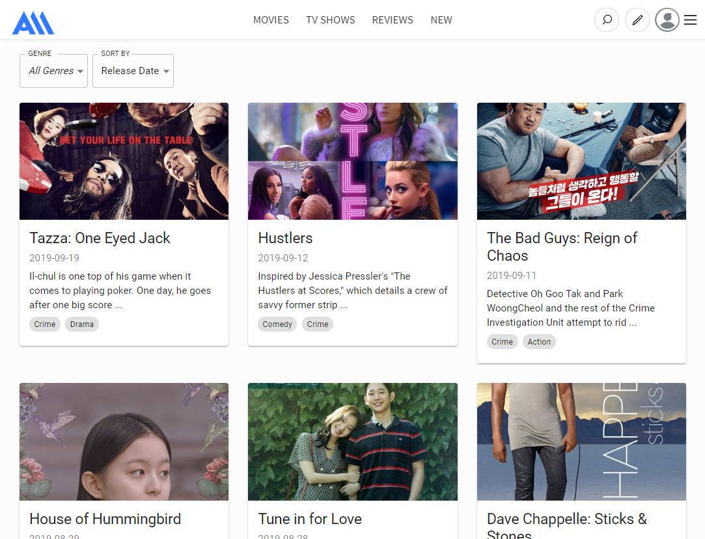
Task: Open House of Hummingbird poster image
Action: pos(124,441)
